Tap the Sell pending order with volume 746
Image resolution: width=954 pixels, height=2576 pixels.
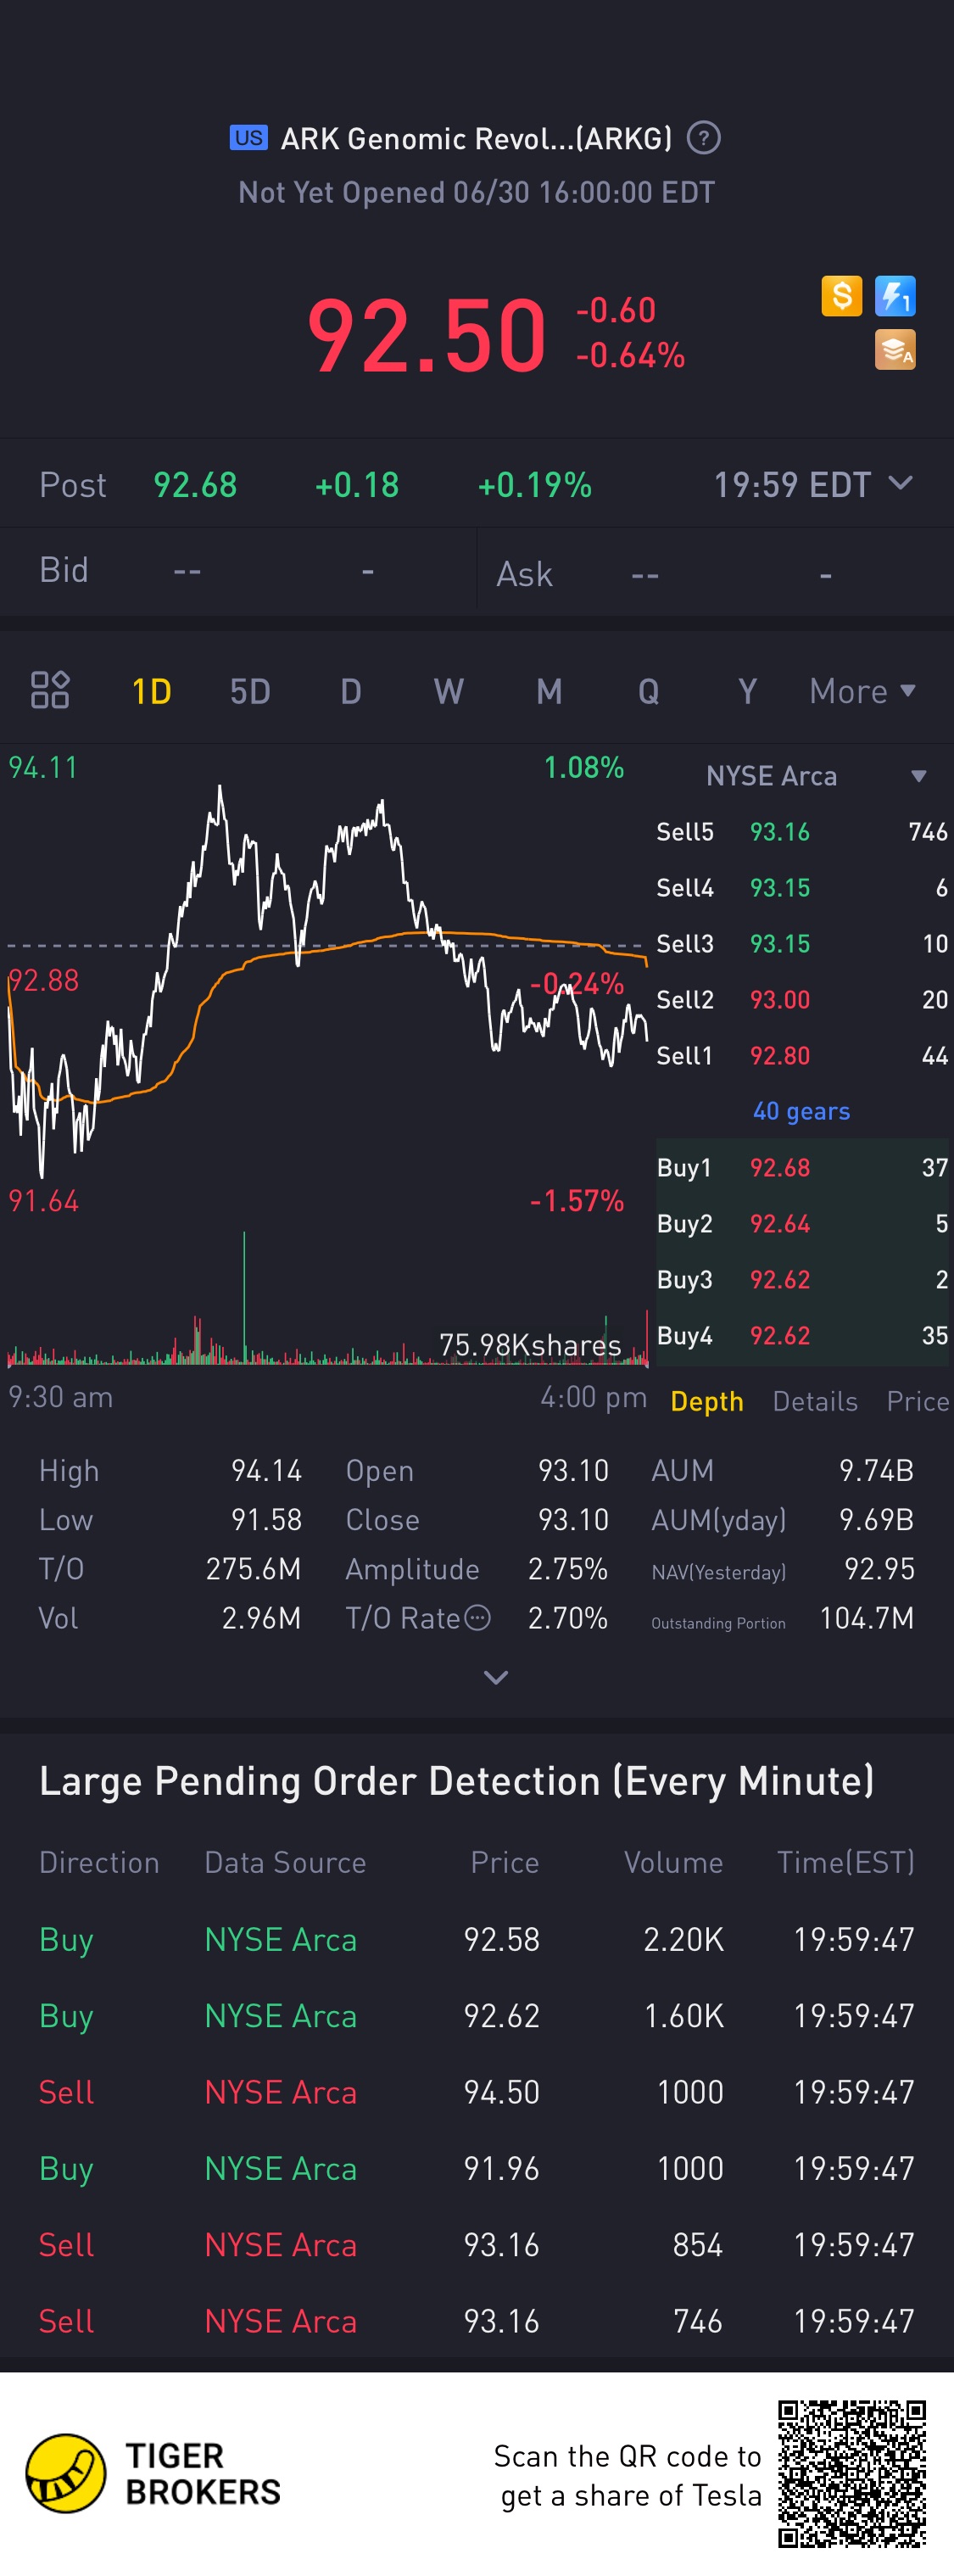[477, 2321]
